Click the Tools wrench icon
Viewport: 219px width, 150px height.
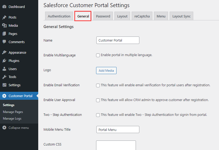click(4, 77)
